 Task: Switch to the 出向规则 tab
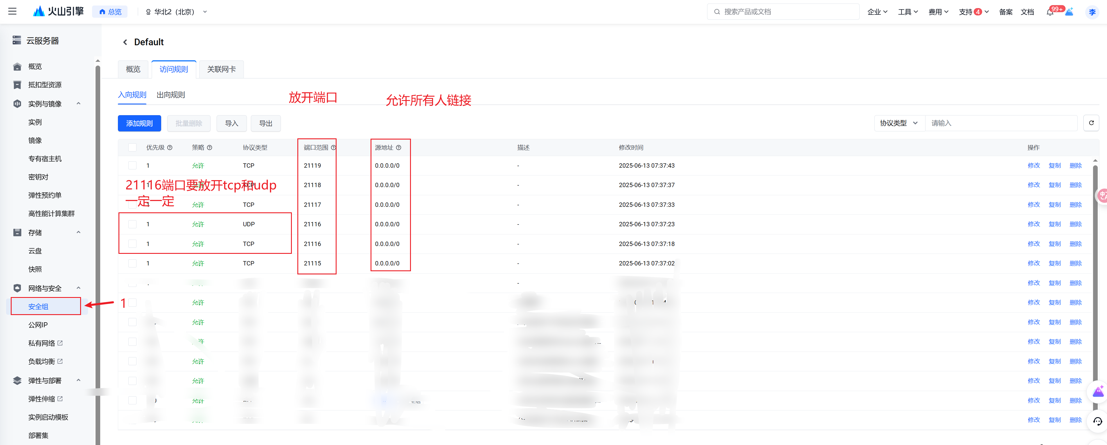tap(170, 95)
